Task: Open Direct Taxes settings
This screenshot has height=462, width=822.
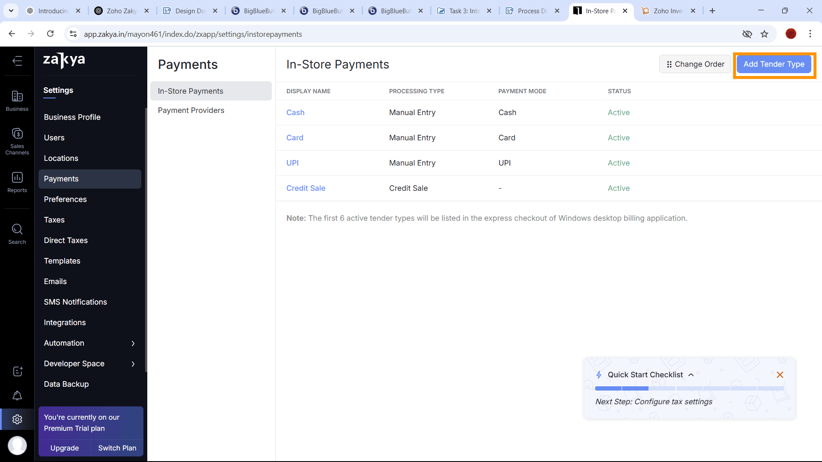Action: coord(90,240)
